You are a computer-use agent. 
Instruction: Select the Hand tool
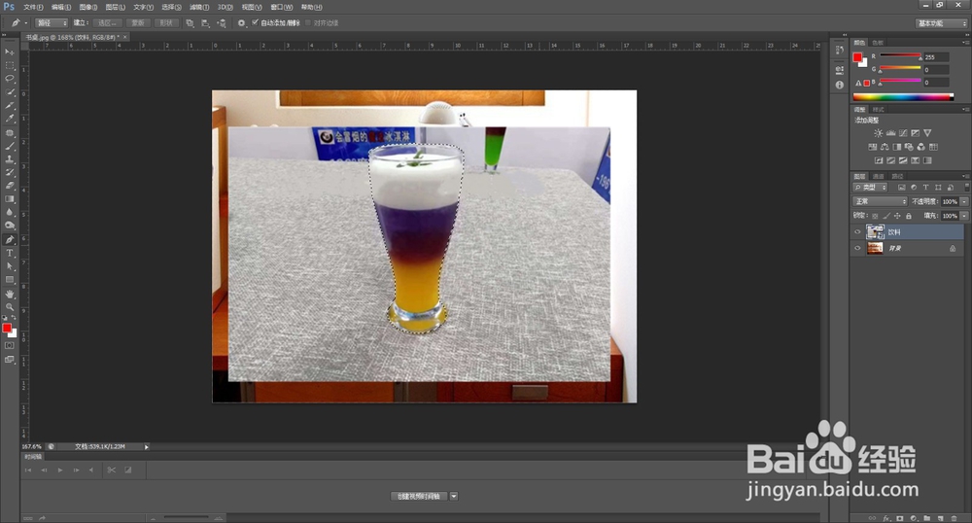(10, 294)
